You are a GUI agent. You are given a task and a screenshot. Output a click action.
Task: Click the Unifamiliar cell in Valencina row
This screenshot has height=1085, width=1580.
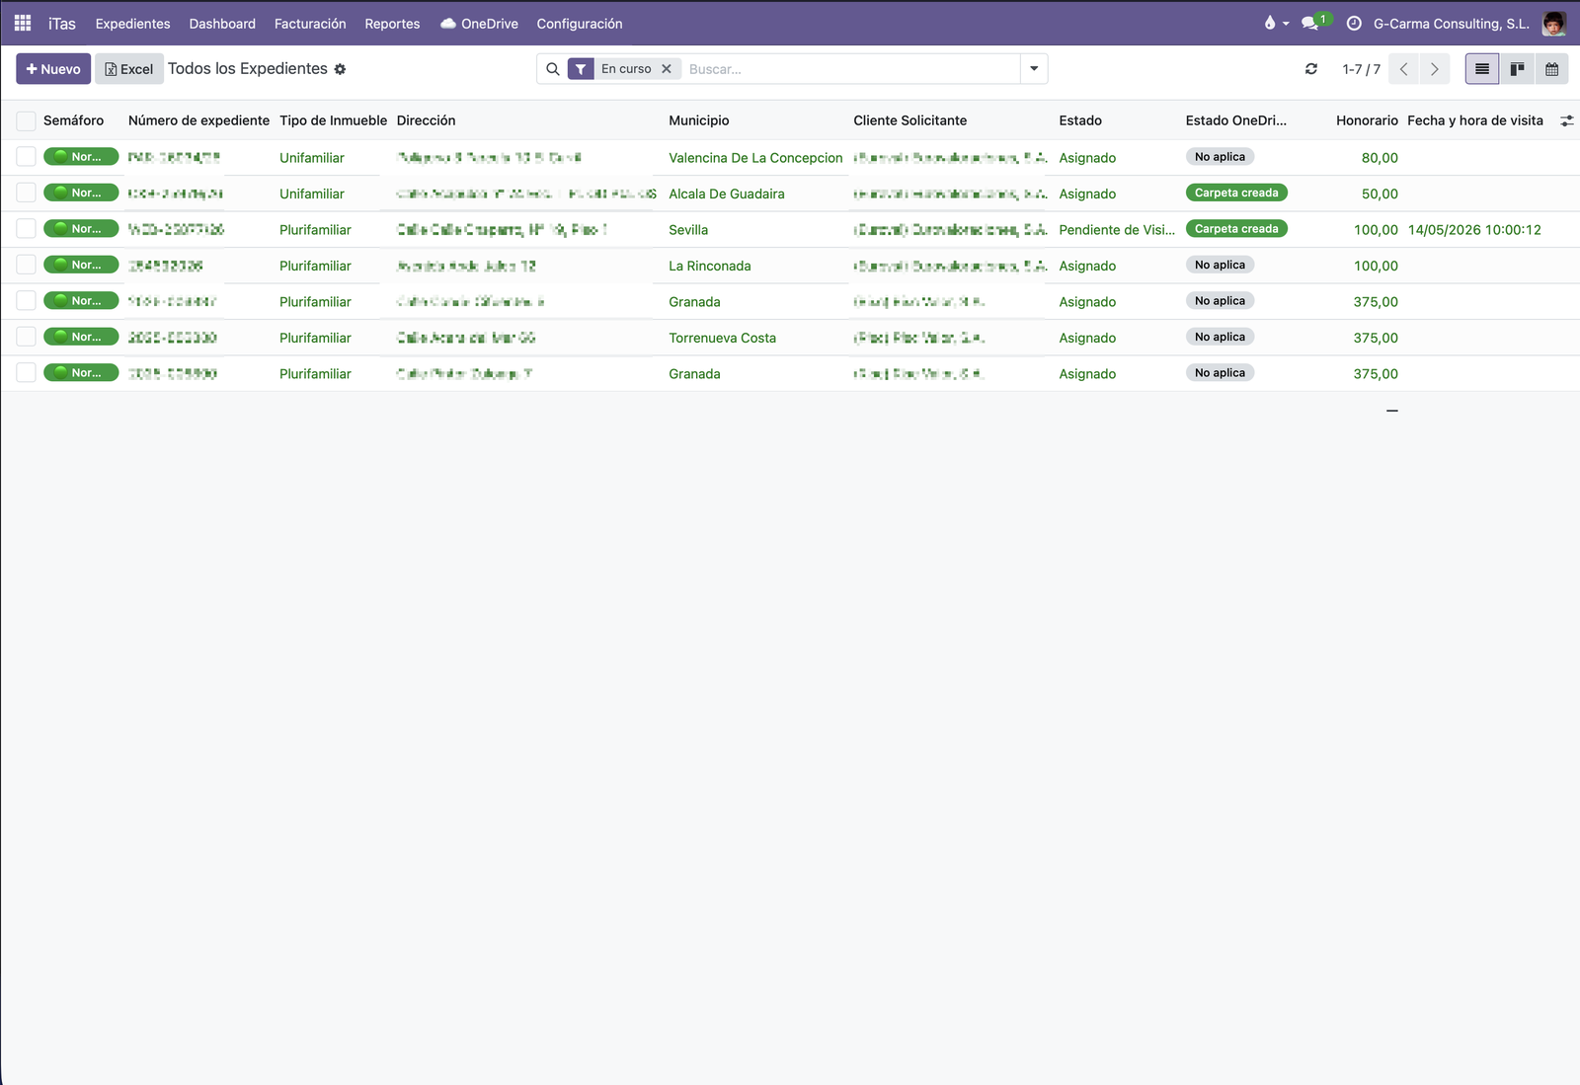point(312,158)
